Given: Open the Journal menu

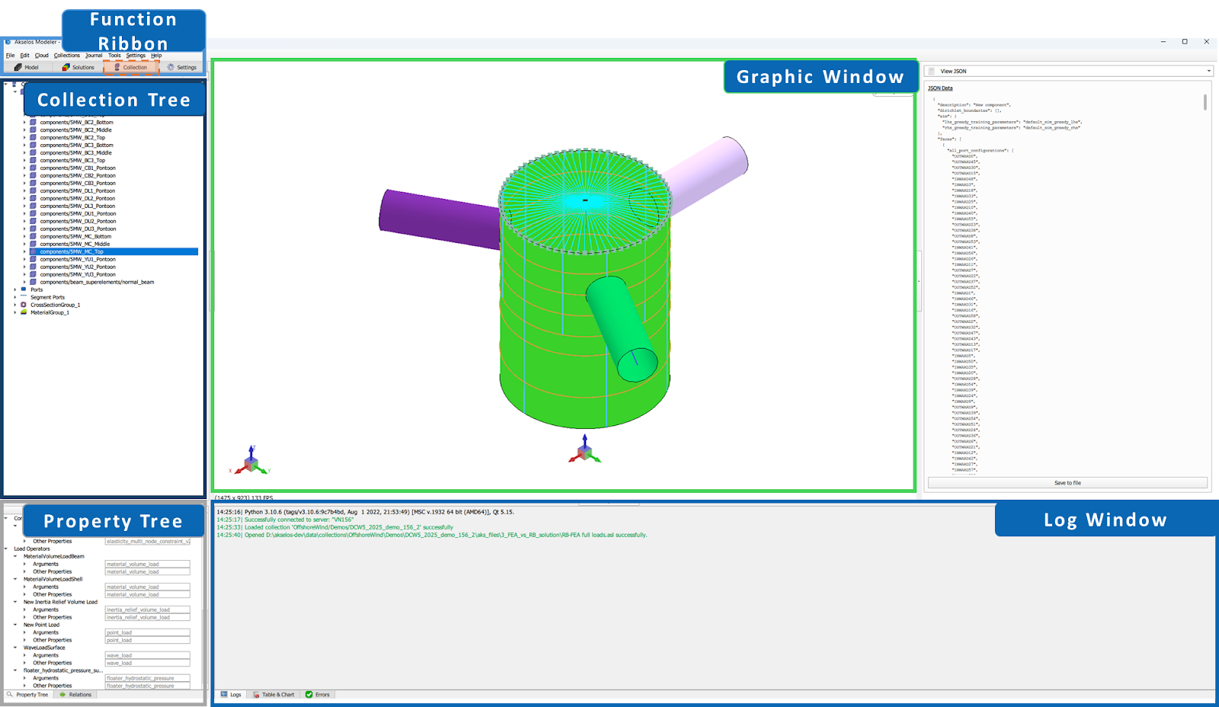Looking at the screenshot, I should 94,55.
